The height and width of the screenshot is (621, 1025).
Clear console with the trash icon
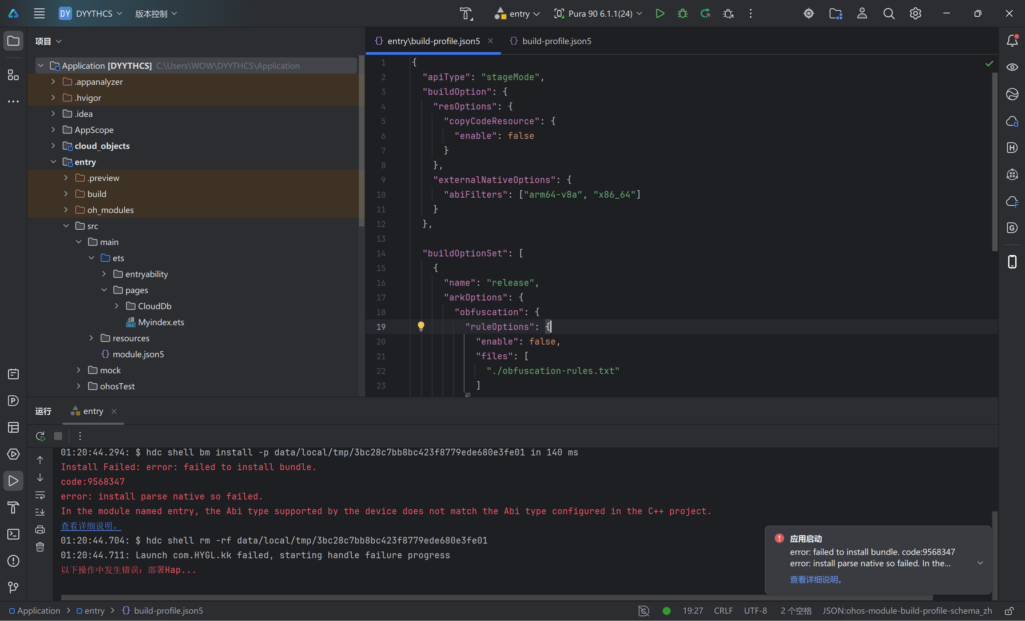[x=40, y=547]
